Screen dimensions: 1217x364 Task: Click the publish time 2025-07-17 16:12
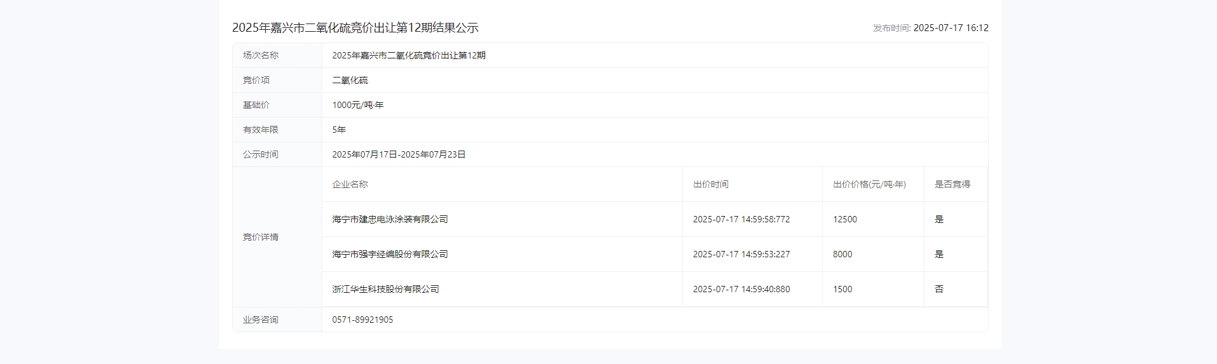click(950, 28)
